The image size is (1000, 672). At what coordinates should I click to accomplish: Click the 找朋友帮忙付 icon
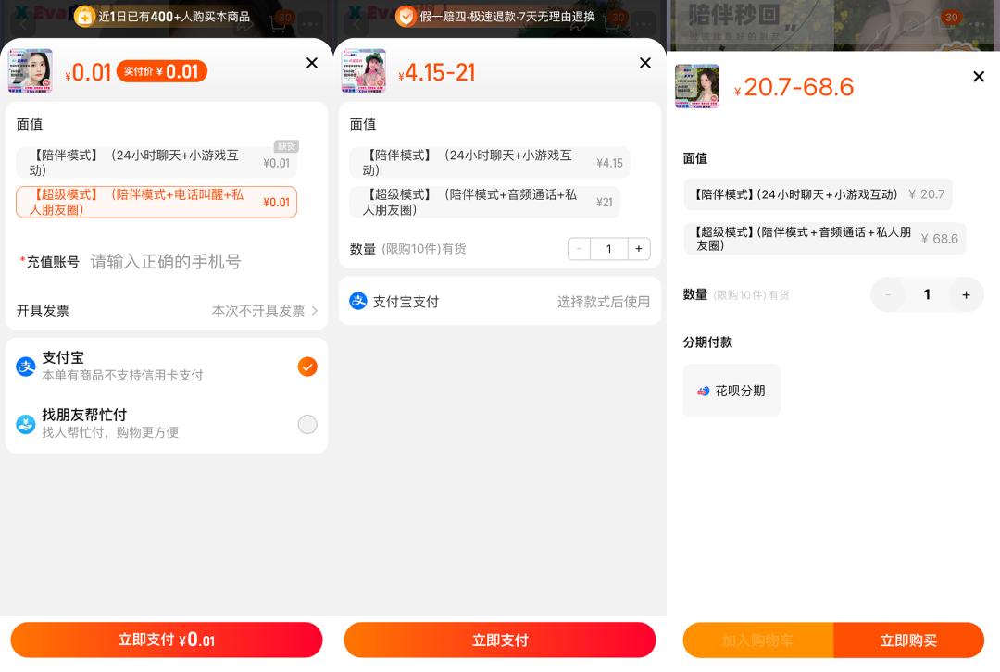point(26,424)
